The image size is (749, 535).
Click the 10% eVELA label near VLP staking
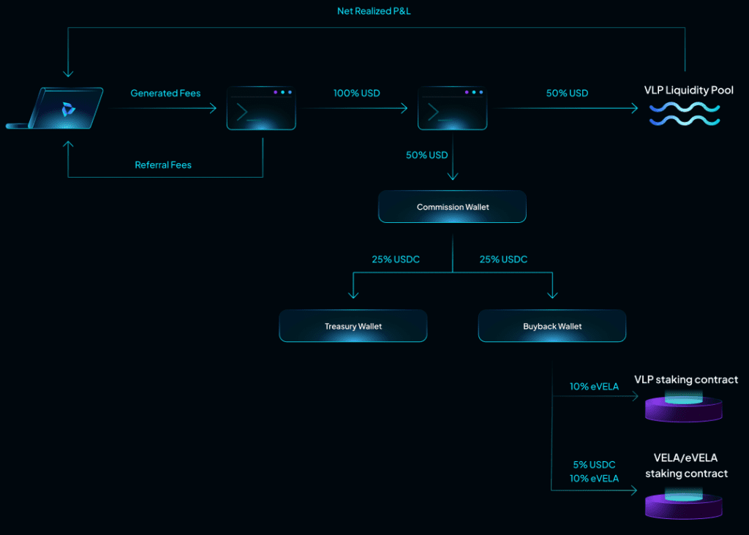[594, 387]
